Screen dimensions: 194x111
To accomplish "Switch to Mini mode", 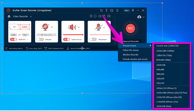I will click(x=126, y=11).
